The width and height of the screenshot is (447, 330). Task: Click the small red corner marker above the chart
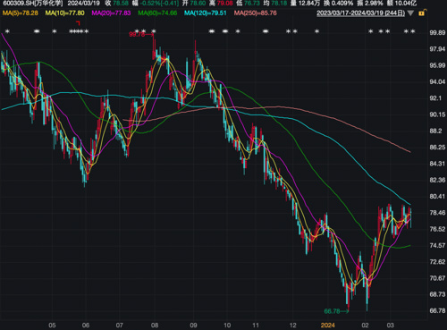coord(78,23)
